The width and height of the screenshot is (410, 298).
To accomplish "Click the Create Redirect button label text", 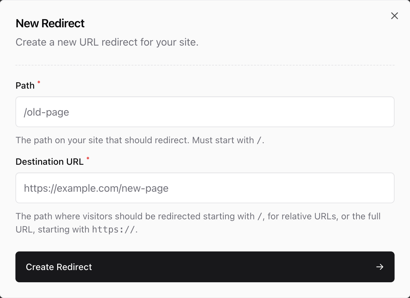I will 59,267.
